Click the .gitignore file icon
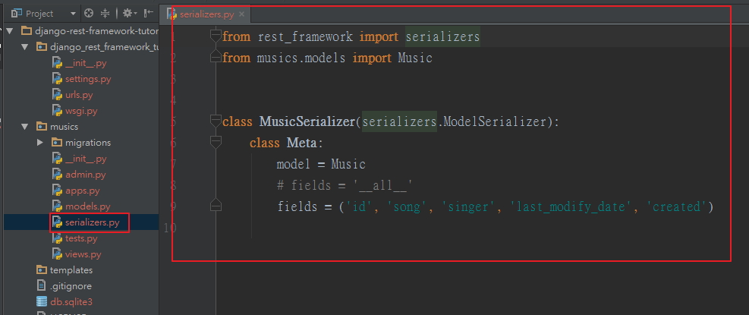Screen dimensions: 749x315 [x=42, y=286]
